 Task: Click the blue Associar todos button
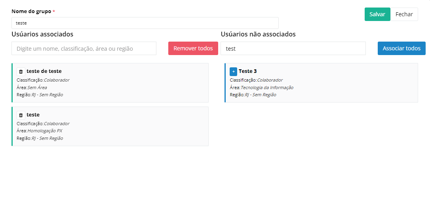click(401, 48)
